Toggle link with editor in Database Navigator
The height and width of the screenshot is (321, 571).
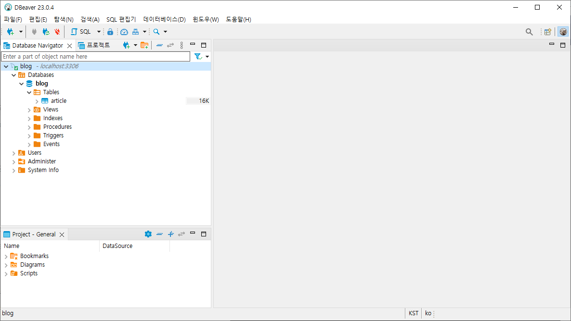coord(170,46)
